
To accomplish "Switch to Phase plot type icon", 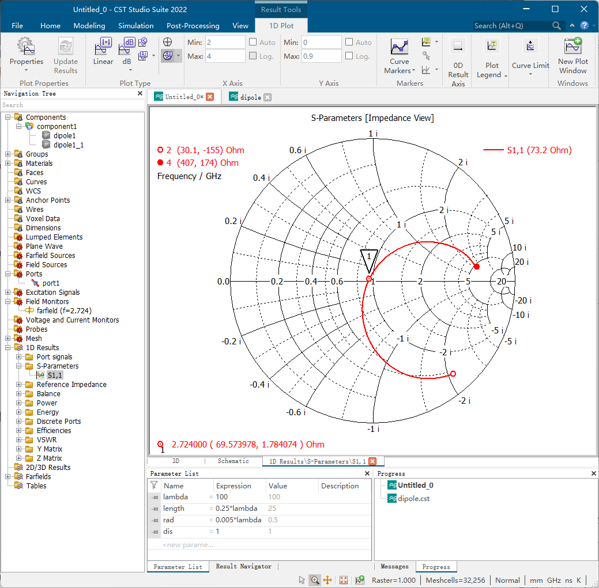I will click(x=143, y=42).
